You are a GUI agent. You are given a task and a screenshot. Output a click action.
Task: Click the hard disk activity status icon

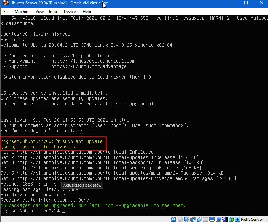pos(174,219)
